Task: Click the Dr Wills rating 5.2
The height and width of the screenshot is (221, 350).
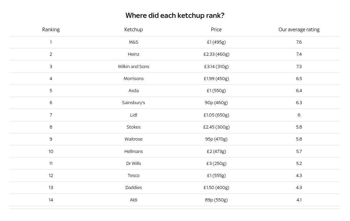Action: 299,164
